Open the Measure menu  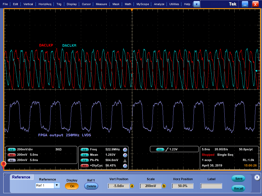(x=101, y=4)
